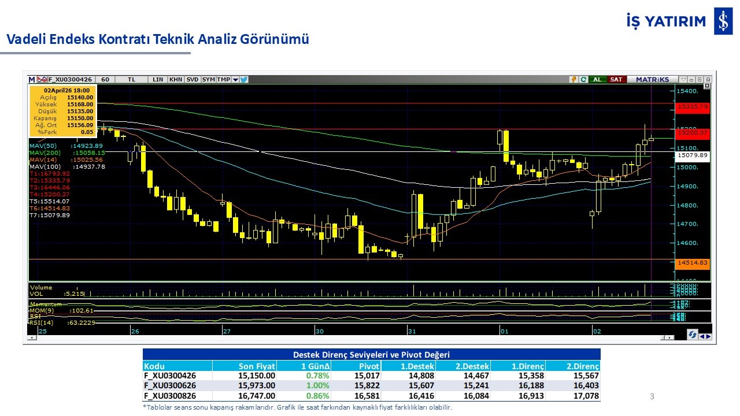
Task: Toggle the SVD chart option
Action: (193, 80)
